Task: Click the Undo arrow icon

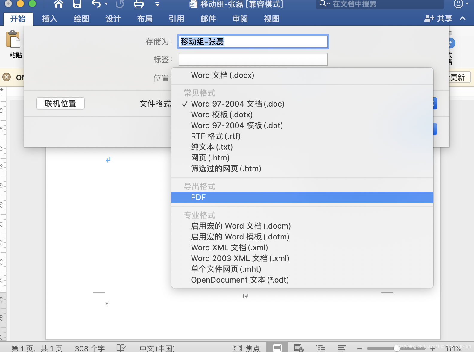Action: (x=96, y=4)
